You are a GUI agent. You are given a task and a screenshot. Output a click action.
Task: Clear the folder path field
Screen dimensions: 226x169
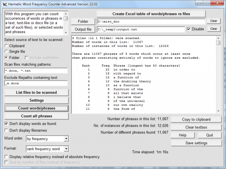(214, 21)
